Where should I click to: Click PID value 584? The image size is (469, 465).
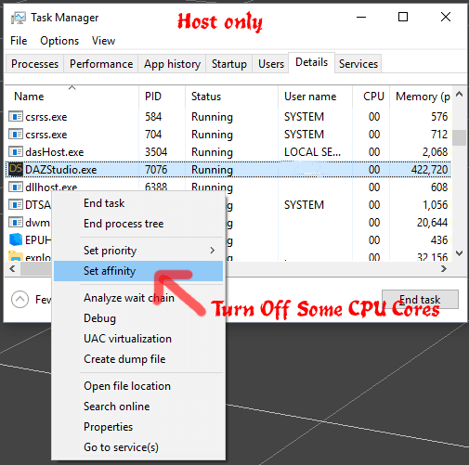(153, 117)
